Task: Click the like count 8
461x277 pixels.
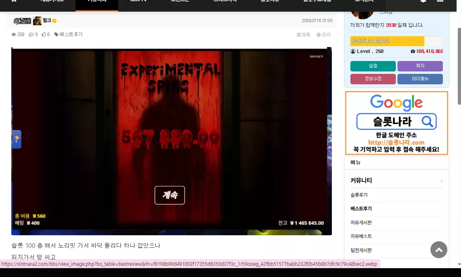Action: coord(48,35)
